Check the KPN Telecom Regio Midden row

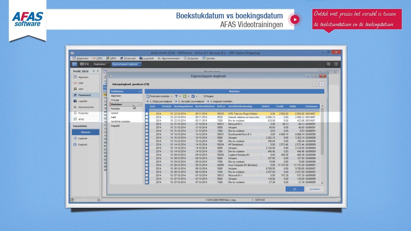[x=147, y=114]
